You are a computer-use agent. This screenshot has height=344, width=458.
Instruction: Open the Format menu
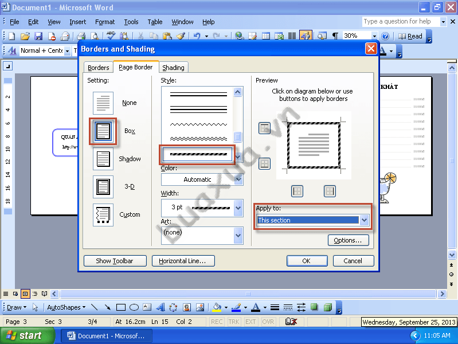pyautogui.click(x=105, y=22)
